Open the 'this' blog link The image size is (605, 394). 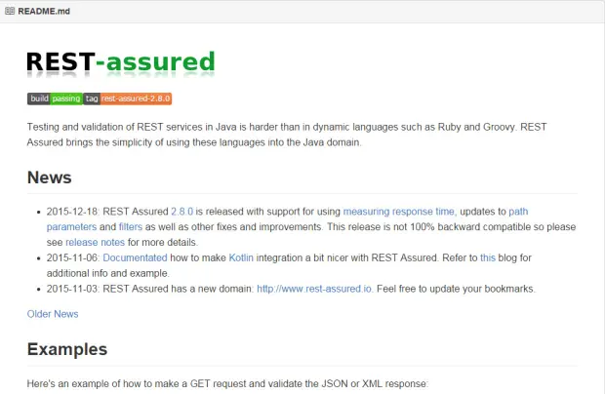point(488,257)
